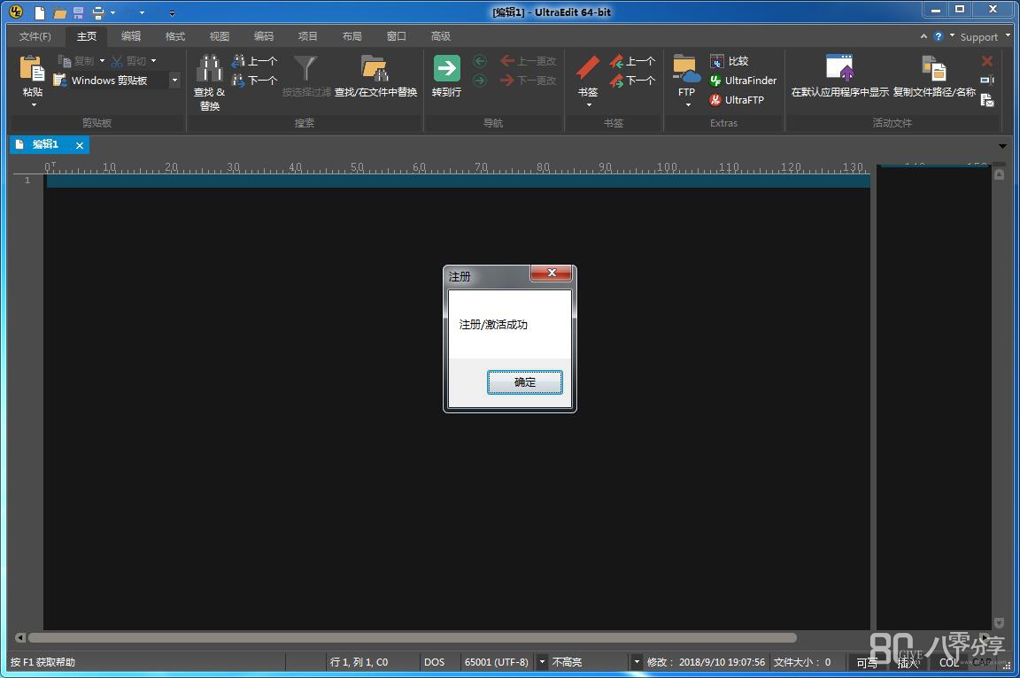This screenshot has width=1020, height=678.
Task: Expand the 粘贴 dropdown arrow
Action: (x=34, y=104)
